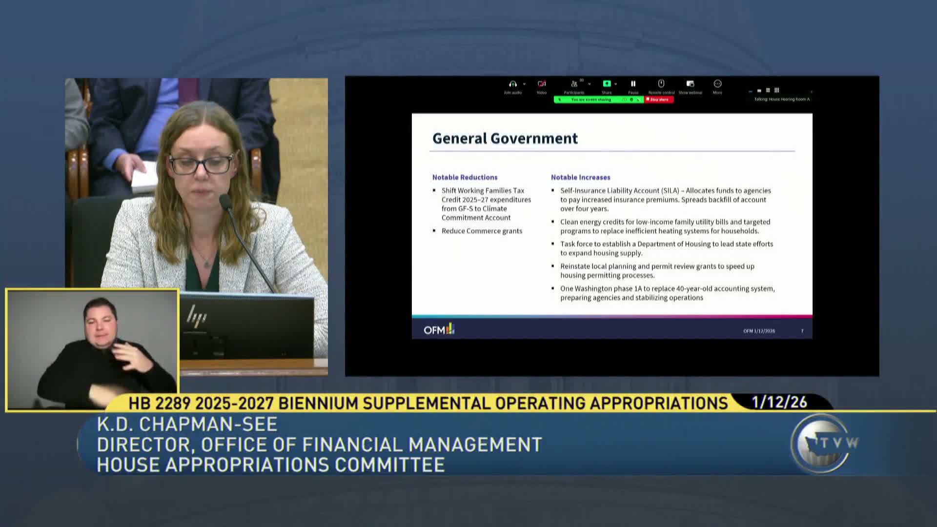The width and height of the screenshot is (937, 527).
Task: Expand the Join audio dropdown arrow
Action: coord(524,84)
